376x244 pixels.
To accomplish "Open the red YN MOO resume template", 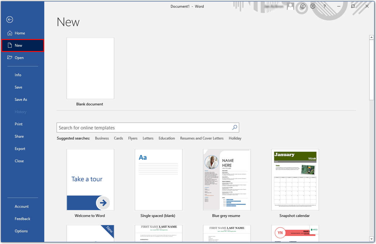I will pyautogui.click(x=295, y=233).
